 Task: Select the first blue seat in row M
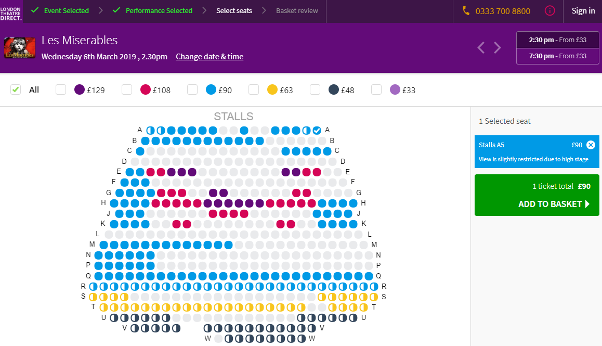click(x=103, y=245)
